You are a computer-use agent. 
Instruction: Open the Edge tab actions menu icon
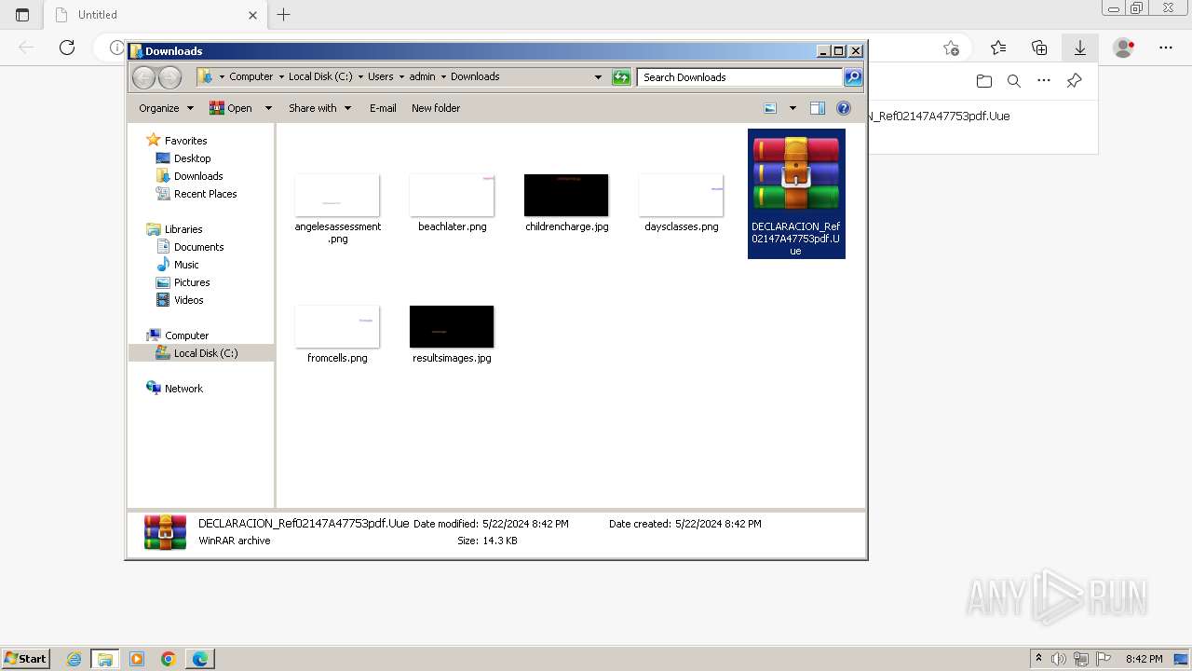pyautogui.click(x=22, y=15)
